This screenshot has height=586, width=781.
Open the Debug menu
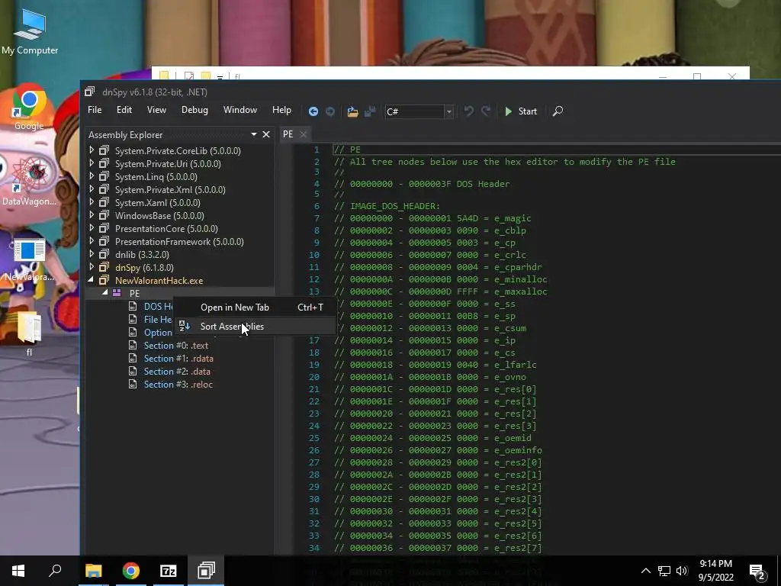(x=194, y=110)
